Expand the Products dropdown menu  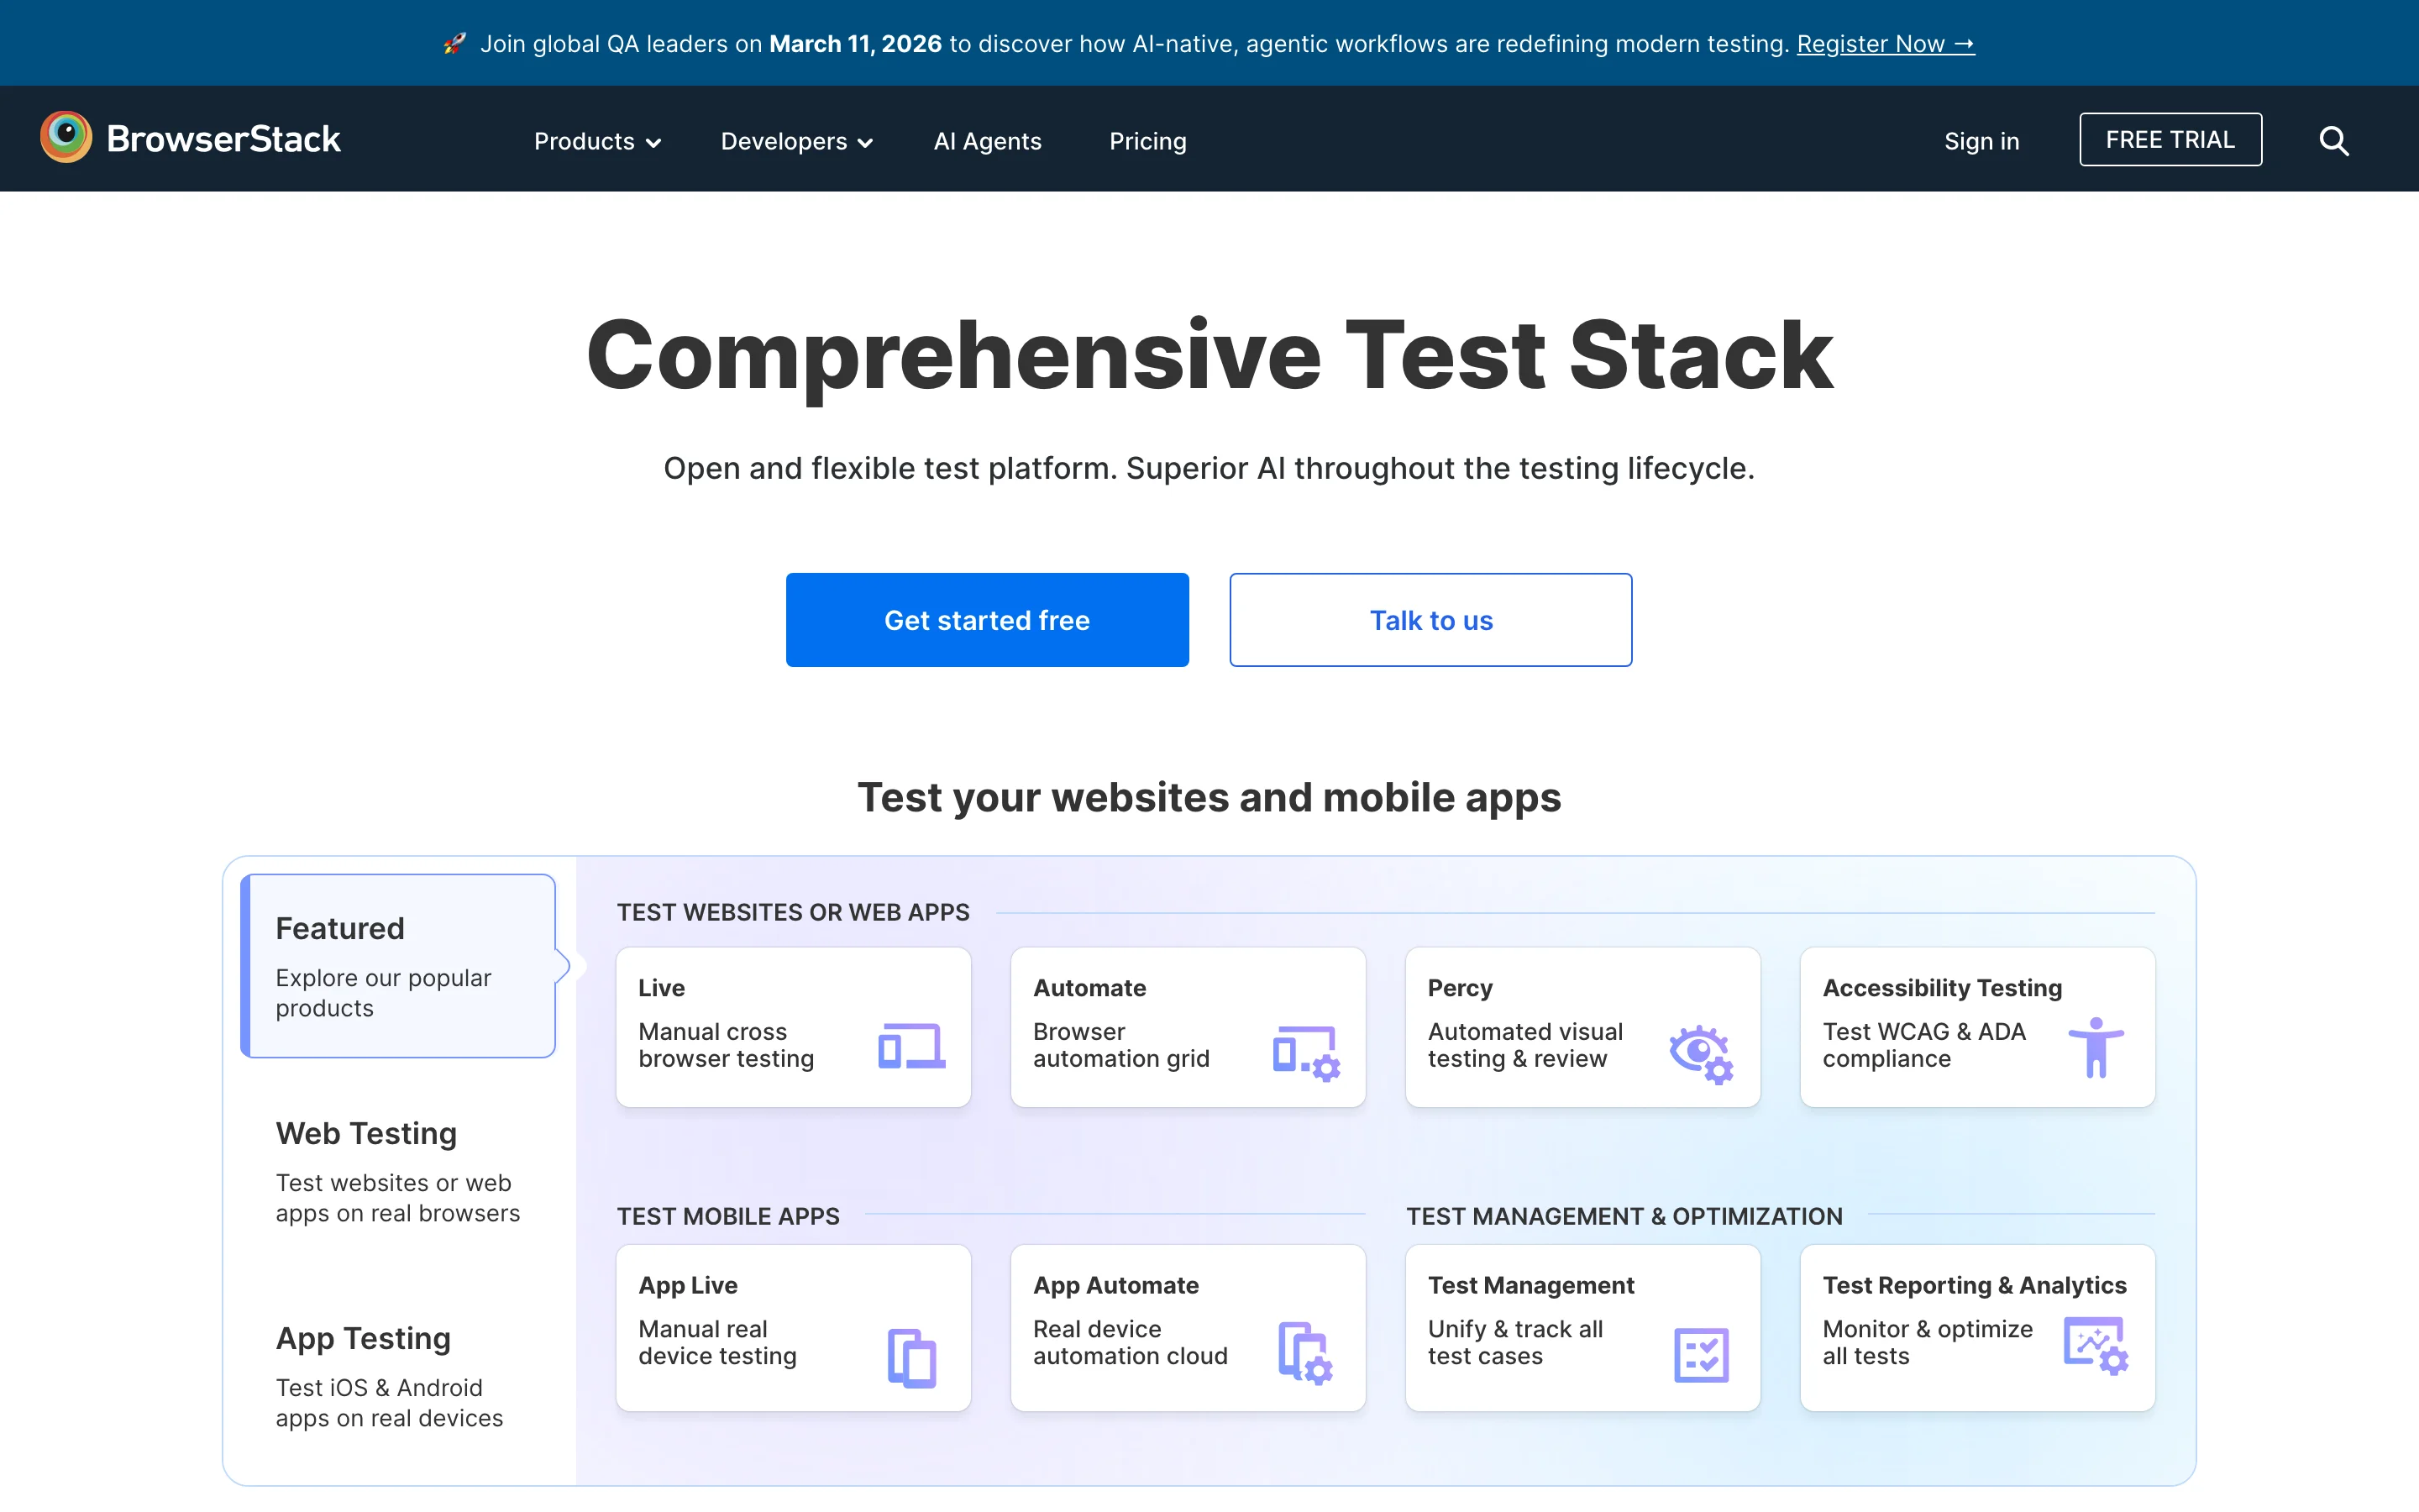(596, 141)
